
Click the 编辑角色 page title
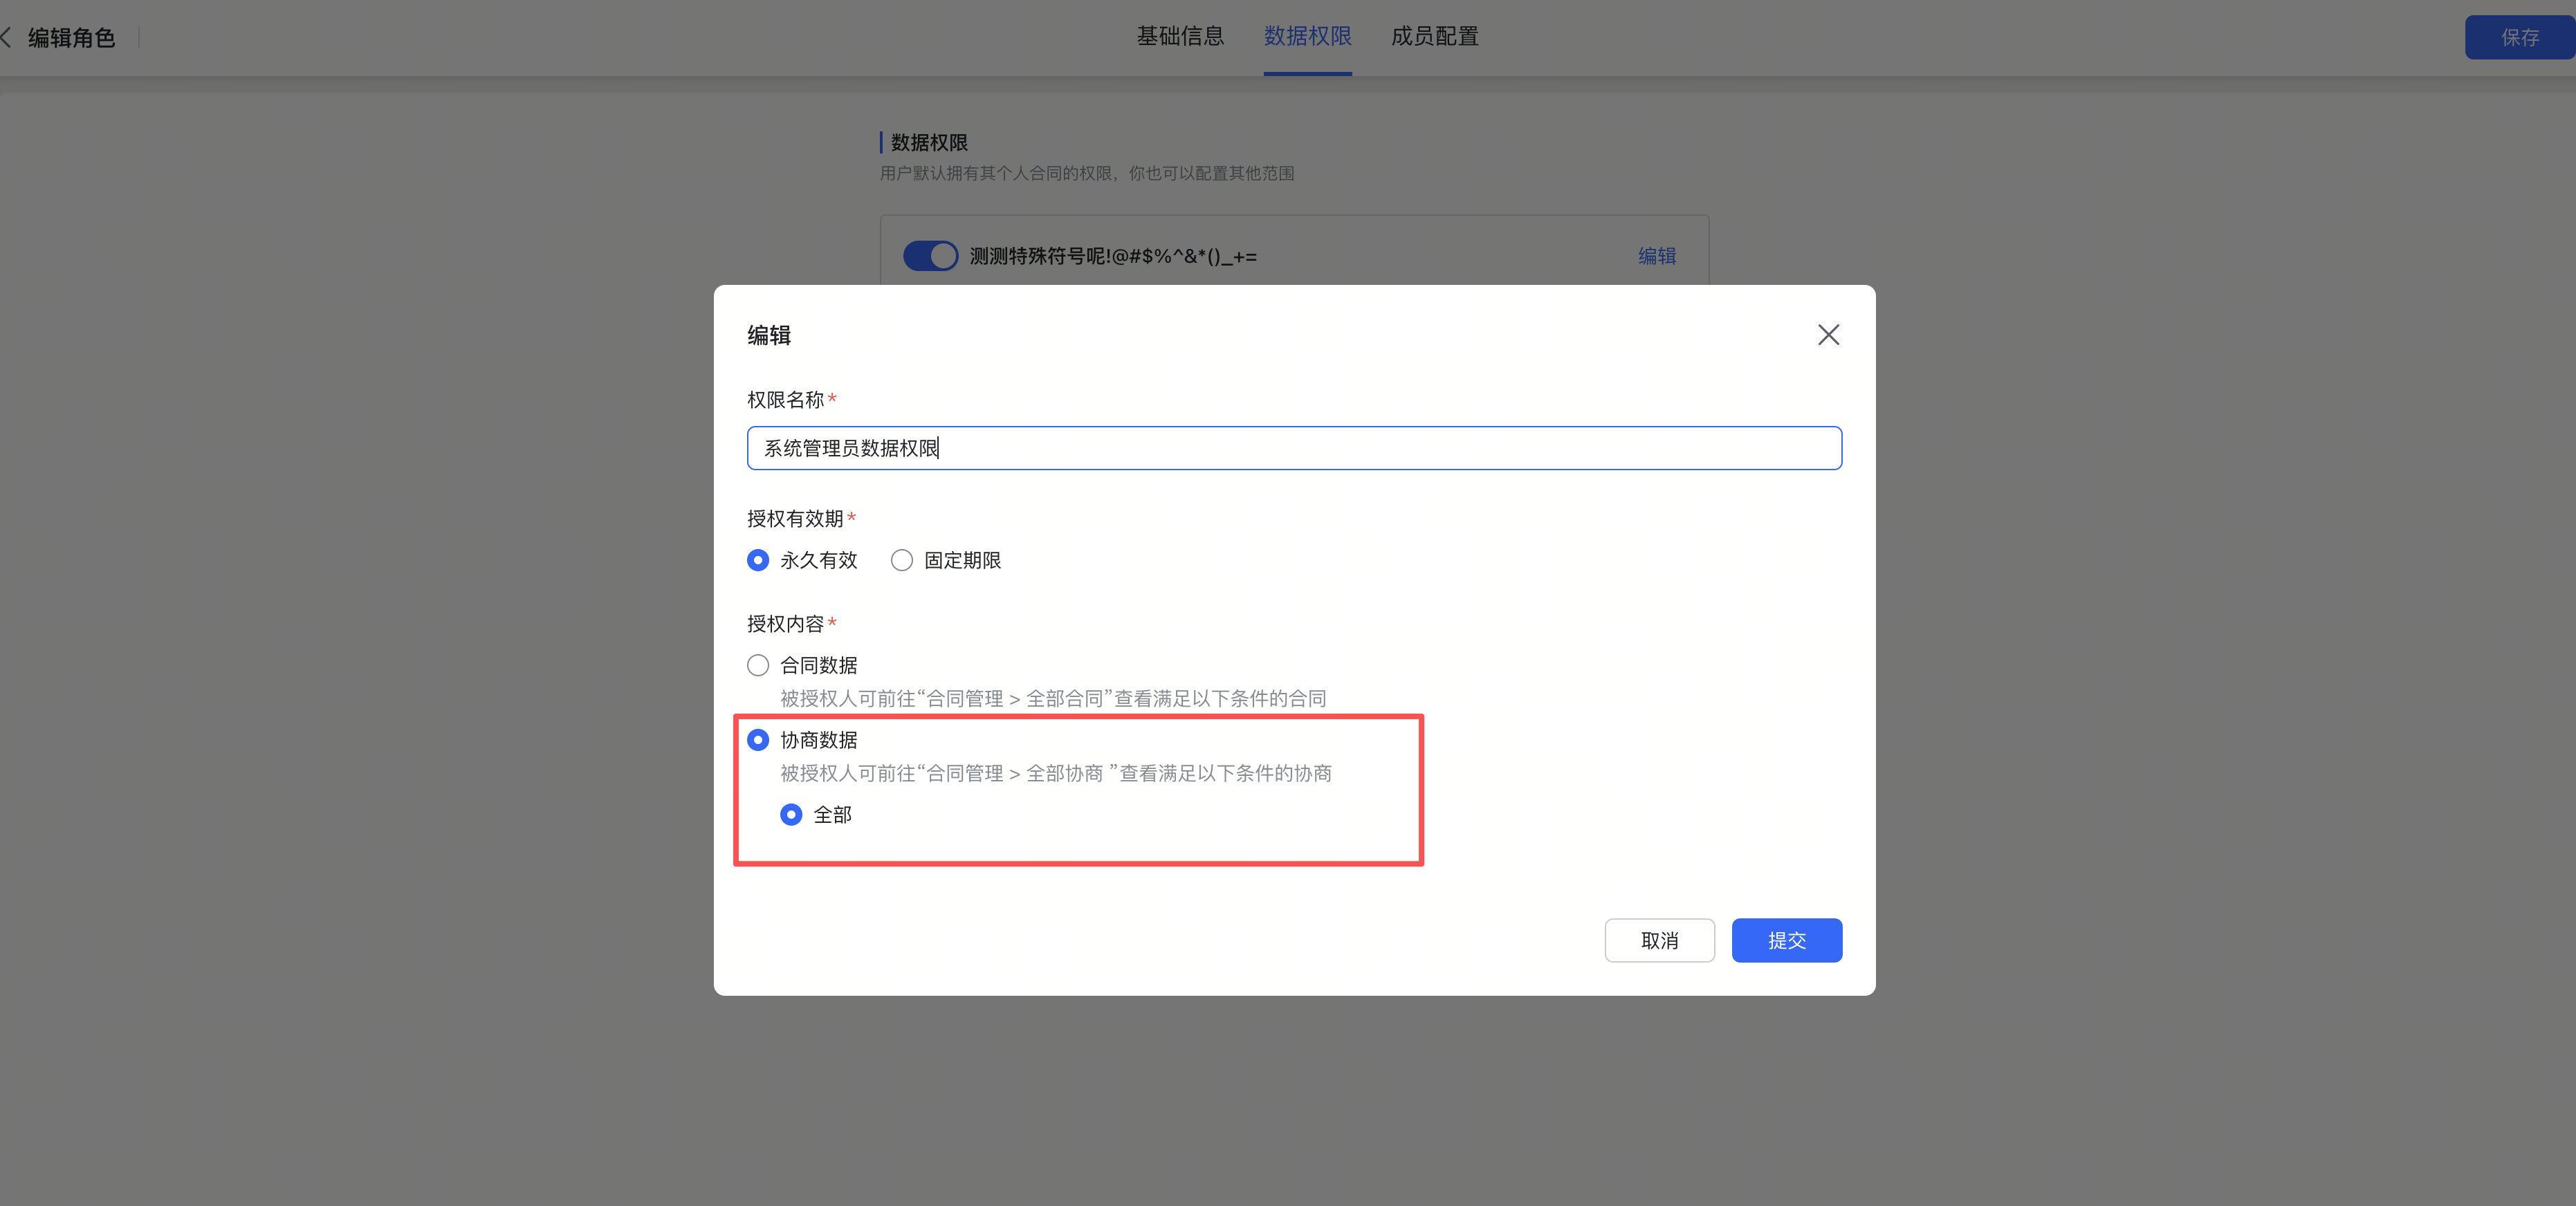pos(71,37)
